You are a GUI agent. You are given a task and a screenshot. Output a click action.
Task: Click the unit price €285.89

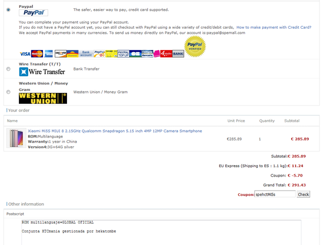(234, 139)
